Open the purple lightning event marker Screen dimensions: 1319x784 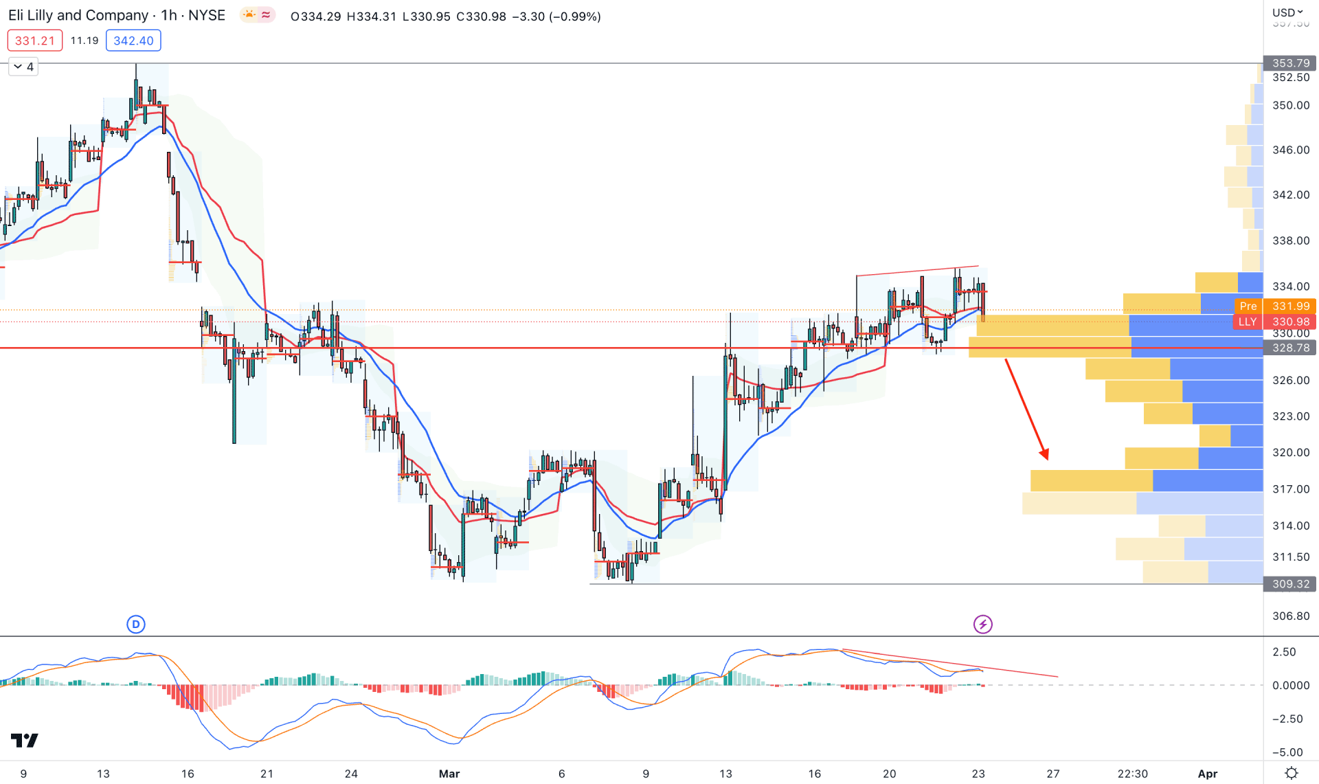click(983, 624)
